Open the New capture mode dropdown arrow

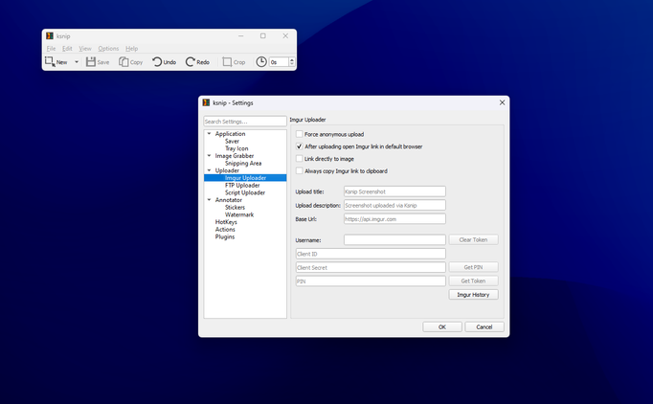click(77, 62)
